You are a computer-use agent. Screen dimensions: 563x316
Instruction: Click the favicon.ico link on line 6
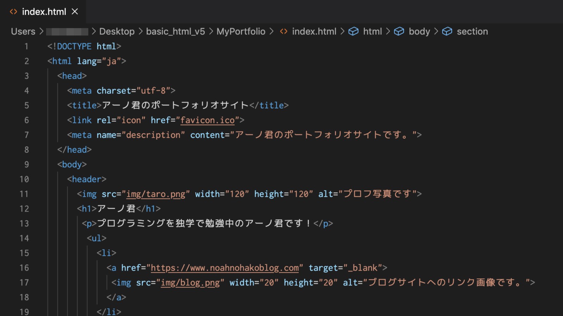[207, 120]
